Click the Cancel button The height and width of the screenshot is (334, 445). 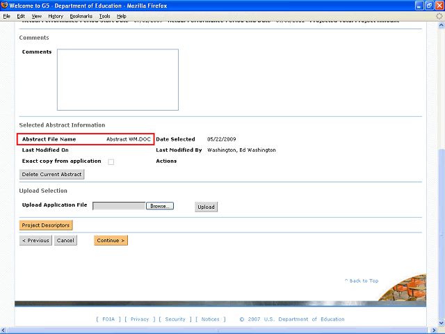(x=65, y=240)
